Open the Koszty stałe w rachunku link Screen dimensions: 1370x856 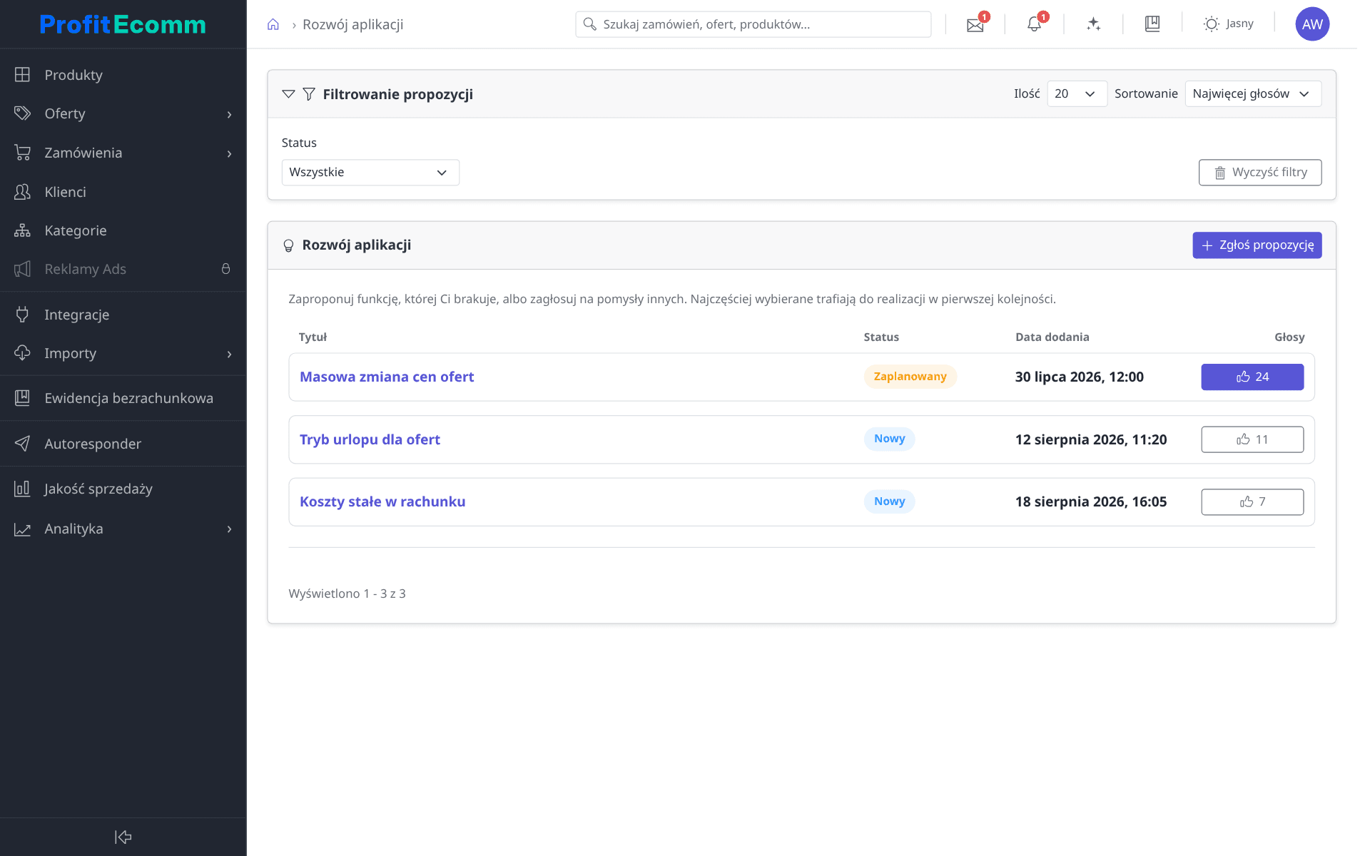tap(382, 501)
